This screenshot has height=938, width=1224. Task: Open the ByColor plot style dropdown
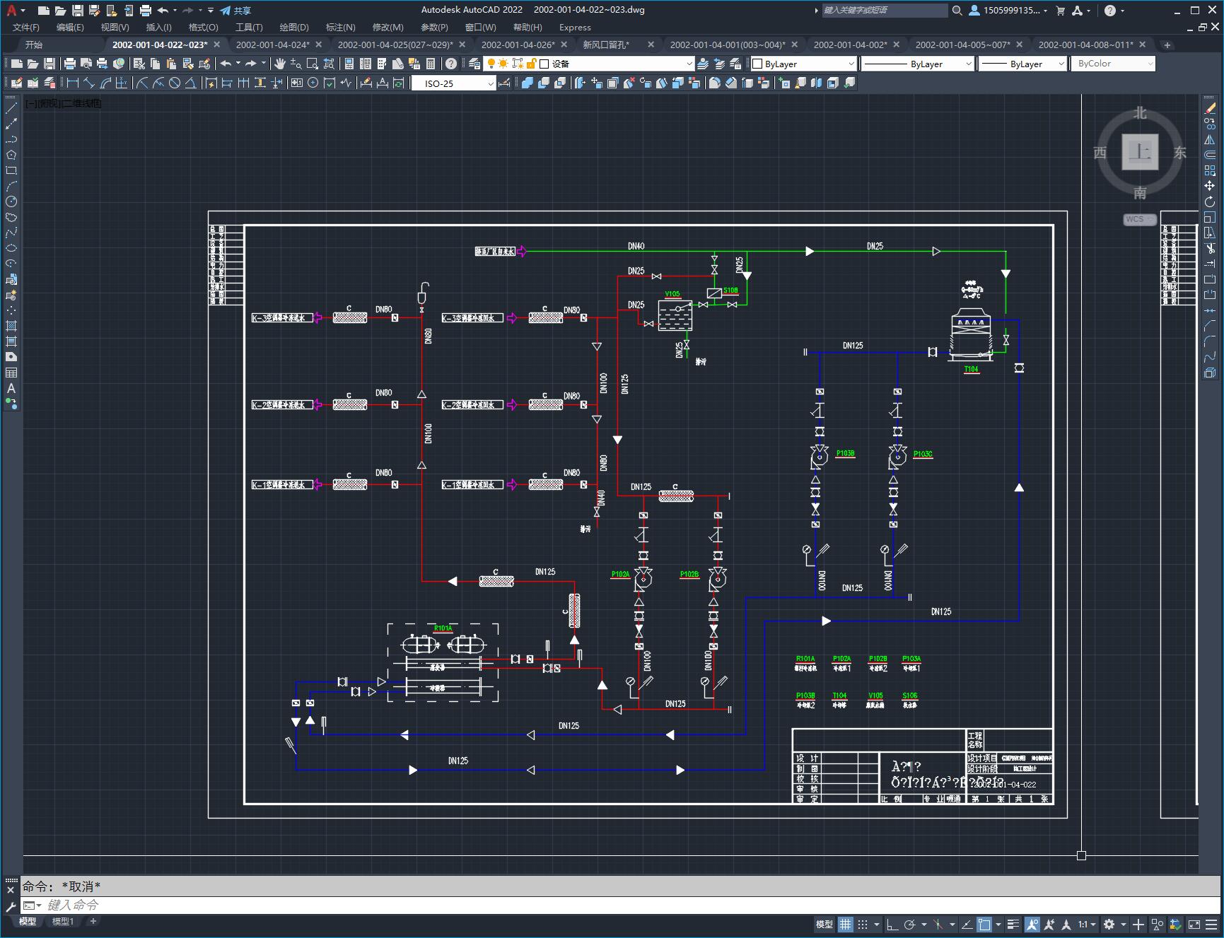tap(1113, 64)
